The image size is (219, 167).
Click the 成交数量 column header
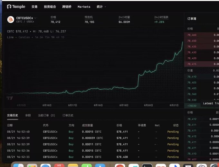click(x=87, y=125)
